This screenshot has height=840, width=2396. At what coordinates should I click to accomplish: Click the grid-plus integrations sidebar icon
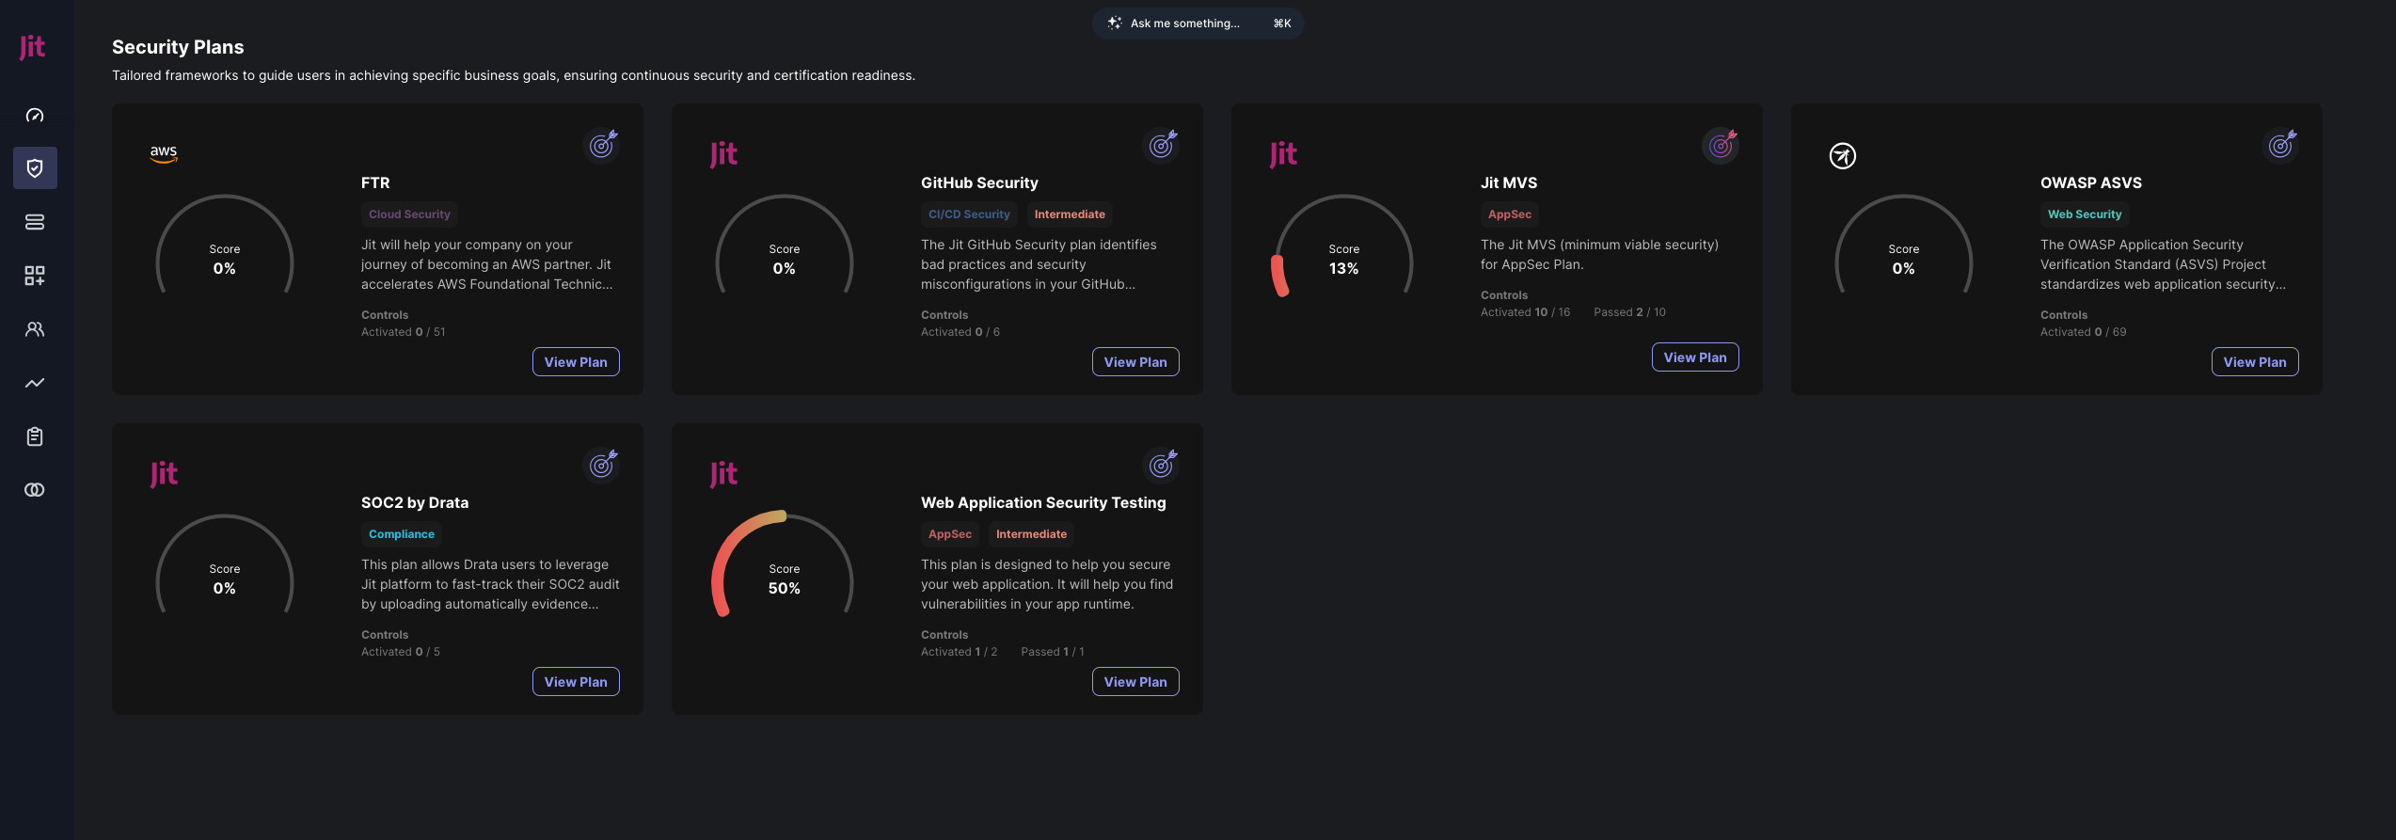[x=35, y=276]
